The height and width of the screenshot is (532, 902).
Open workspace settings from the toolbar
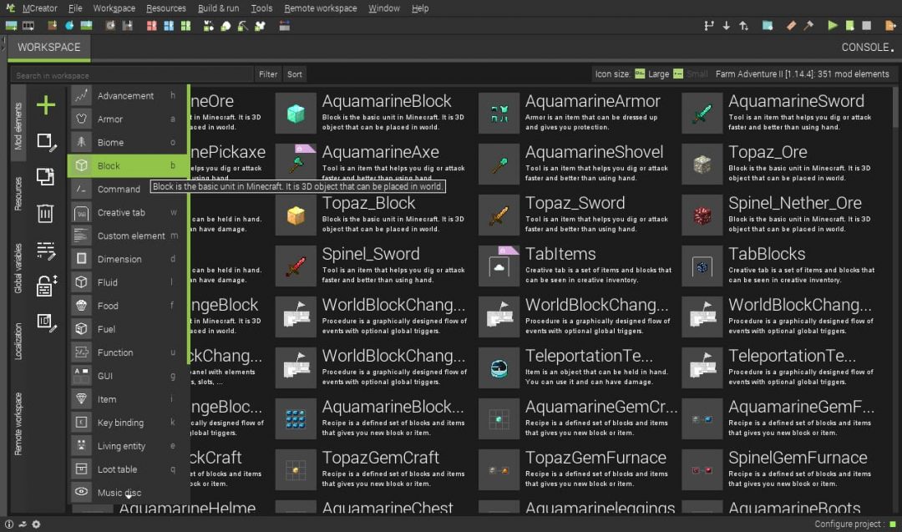766,26
